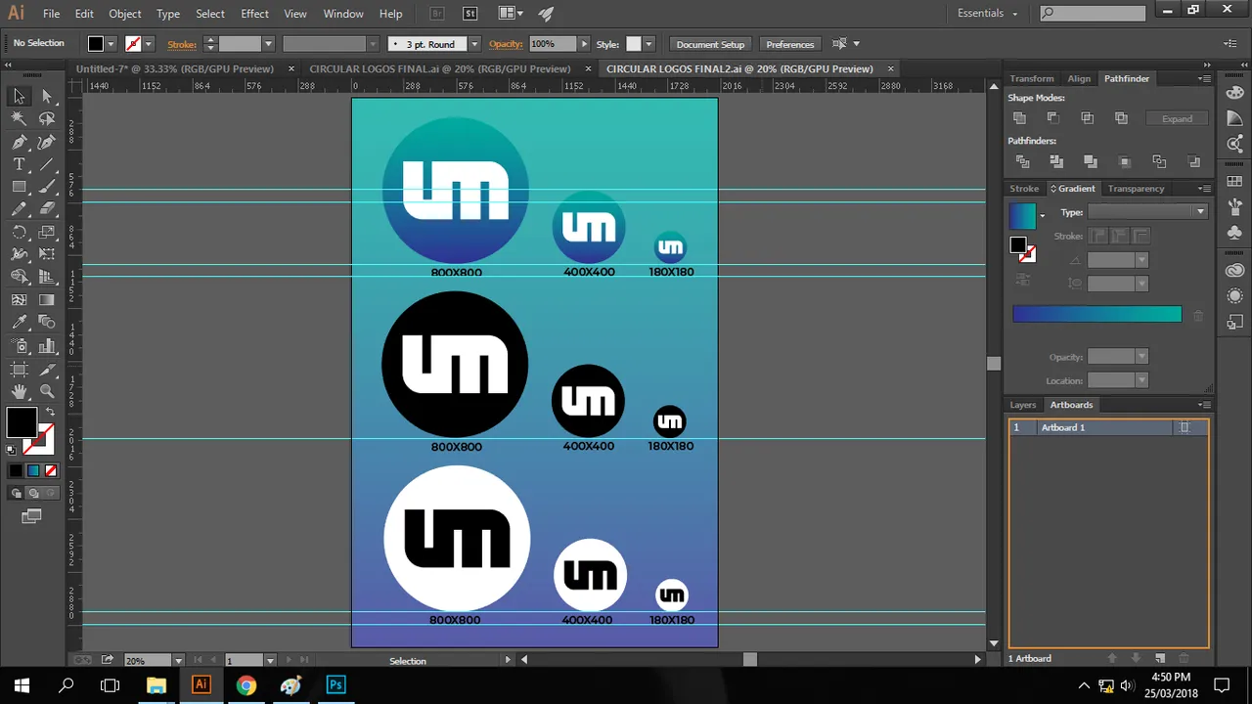Image resolution: width=1252 pixels, height=704 pixels.
Task: Open the Essentials workspace switcher
Action: 987,14
